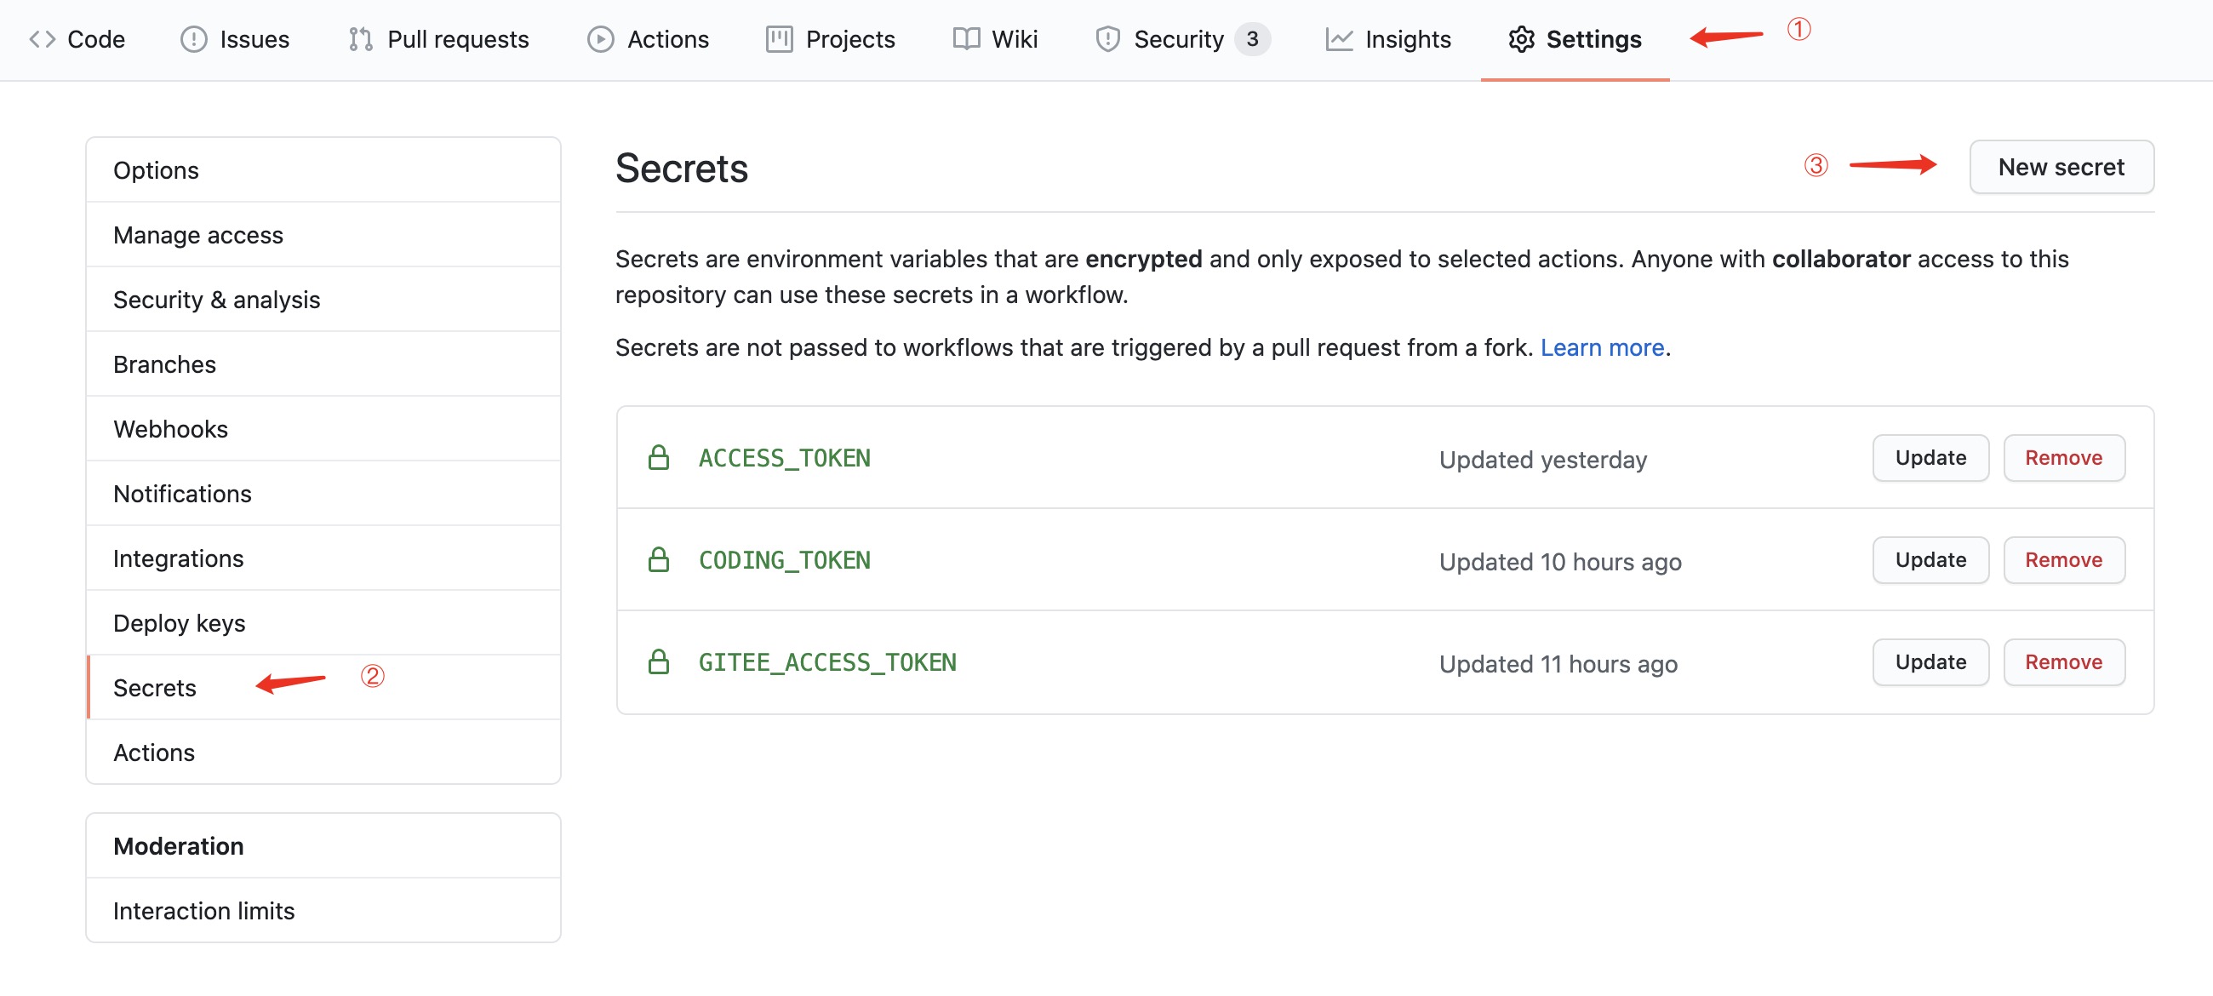Select Interaction limits under Moderation
The width and height of the screenshot is (2213, 996).
pyautogui.click(x=203, y=910)
